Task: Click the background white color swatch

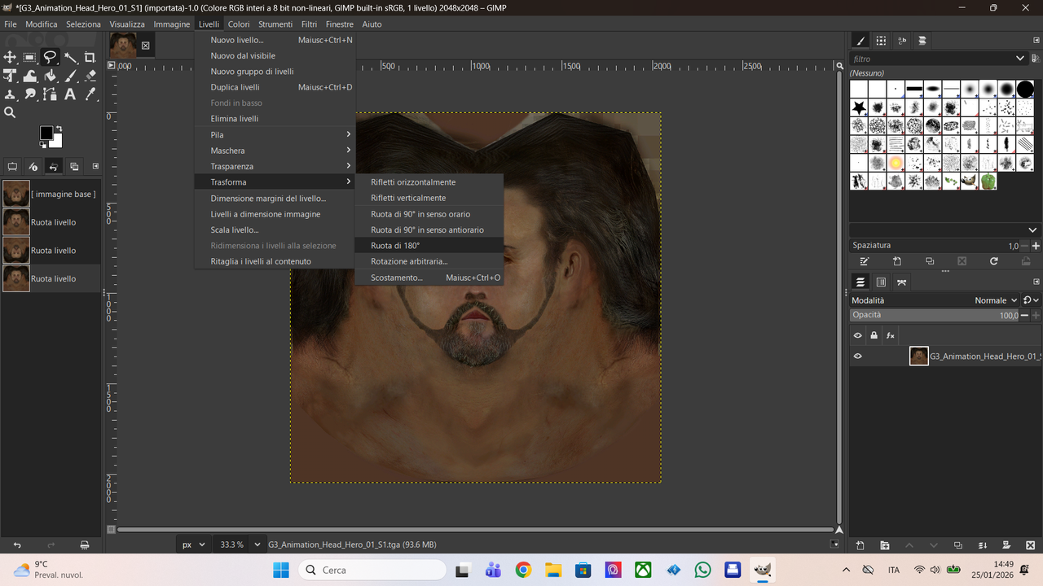Action: coord(57,142)
